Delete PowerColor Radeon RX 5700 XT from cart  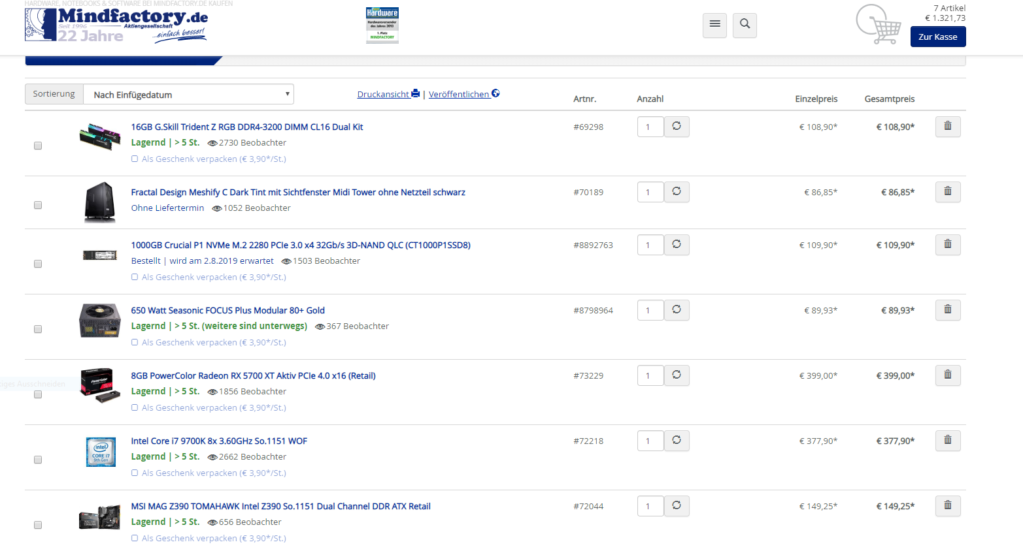click(x=948, y=375)
